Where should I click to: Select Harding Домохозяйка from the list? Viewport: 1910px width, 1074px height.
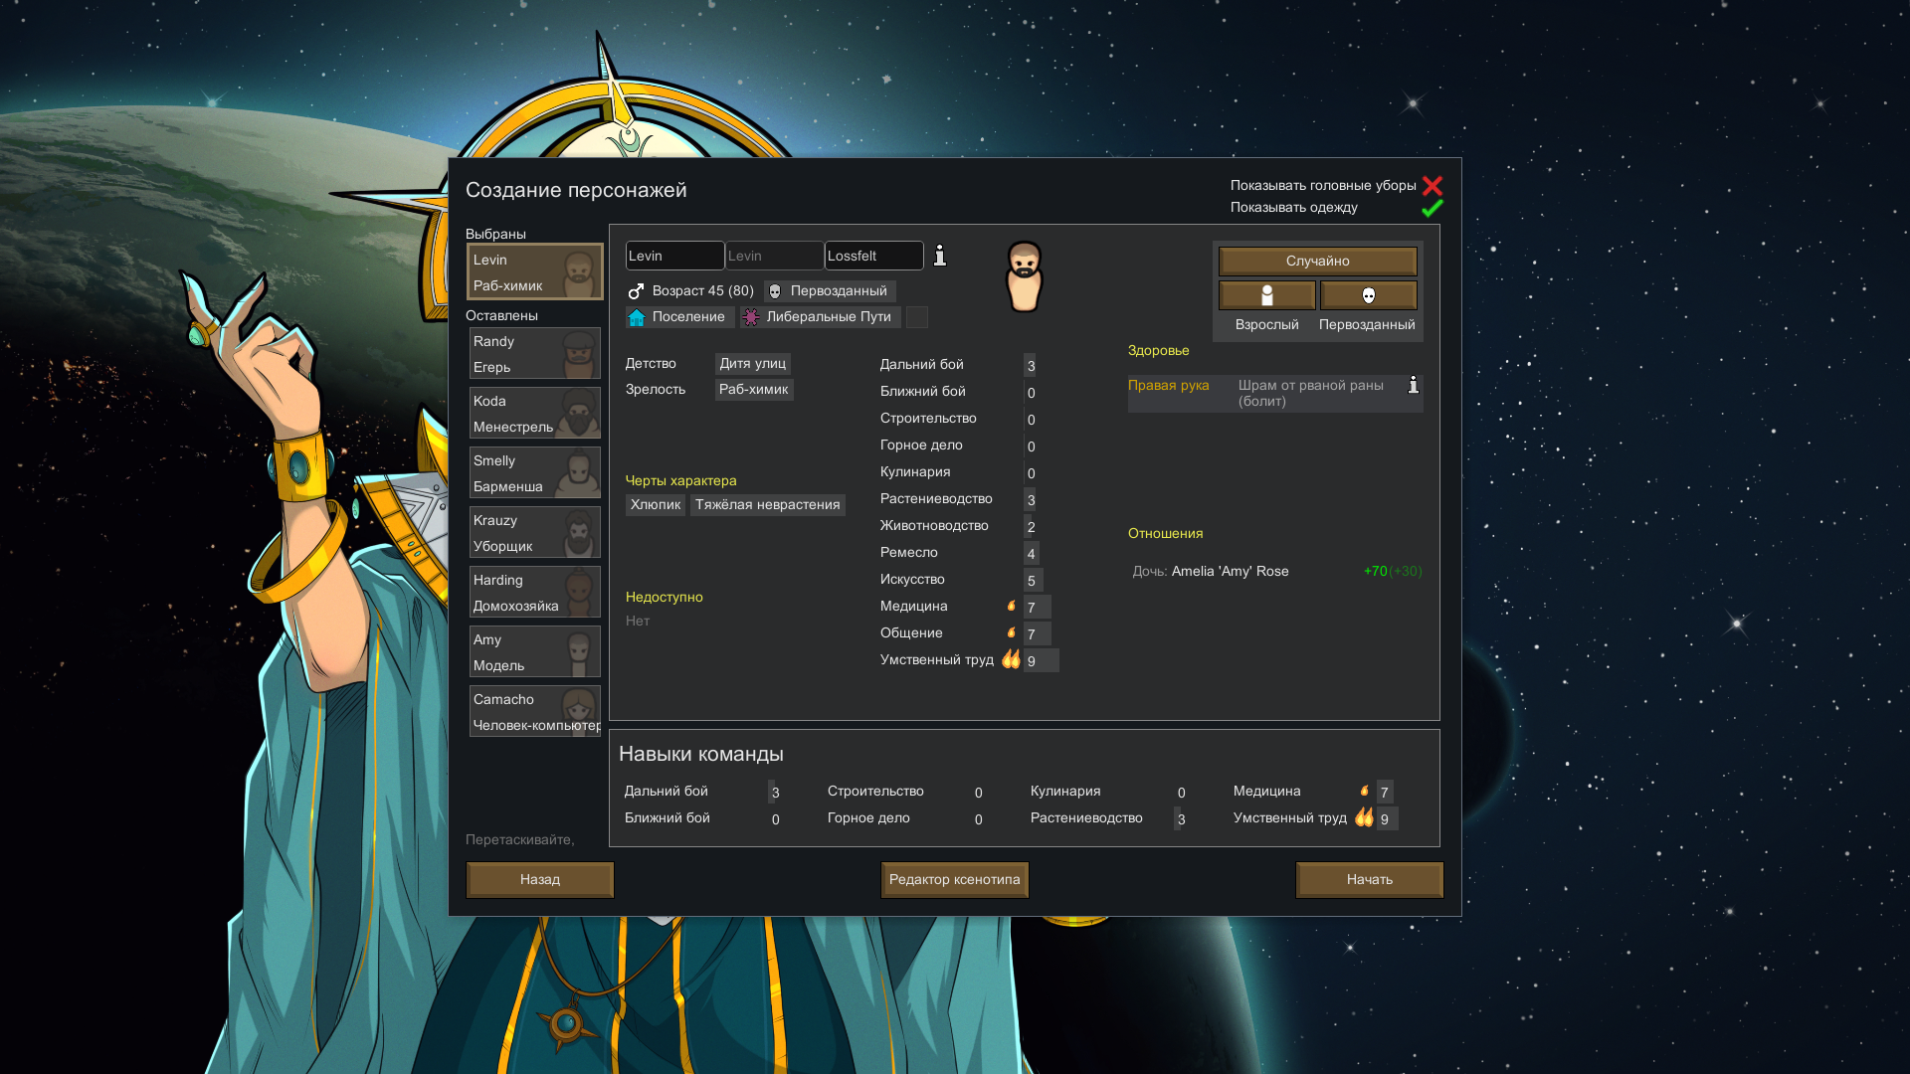[535, 592]
